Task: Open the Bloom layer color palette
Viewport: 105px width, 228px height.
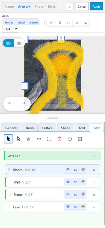Action: 83,169
